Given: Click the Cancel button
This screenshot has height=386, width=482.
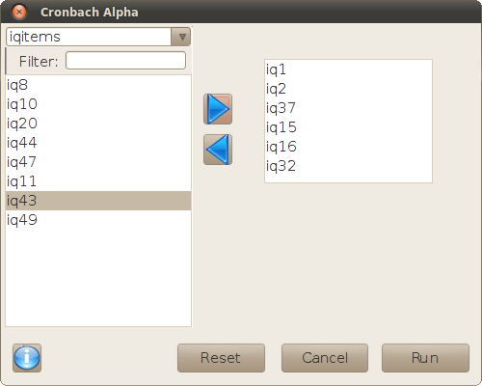Looking at the screenshot, I should 325,358.
